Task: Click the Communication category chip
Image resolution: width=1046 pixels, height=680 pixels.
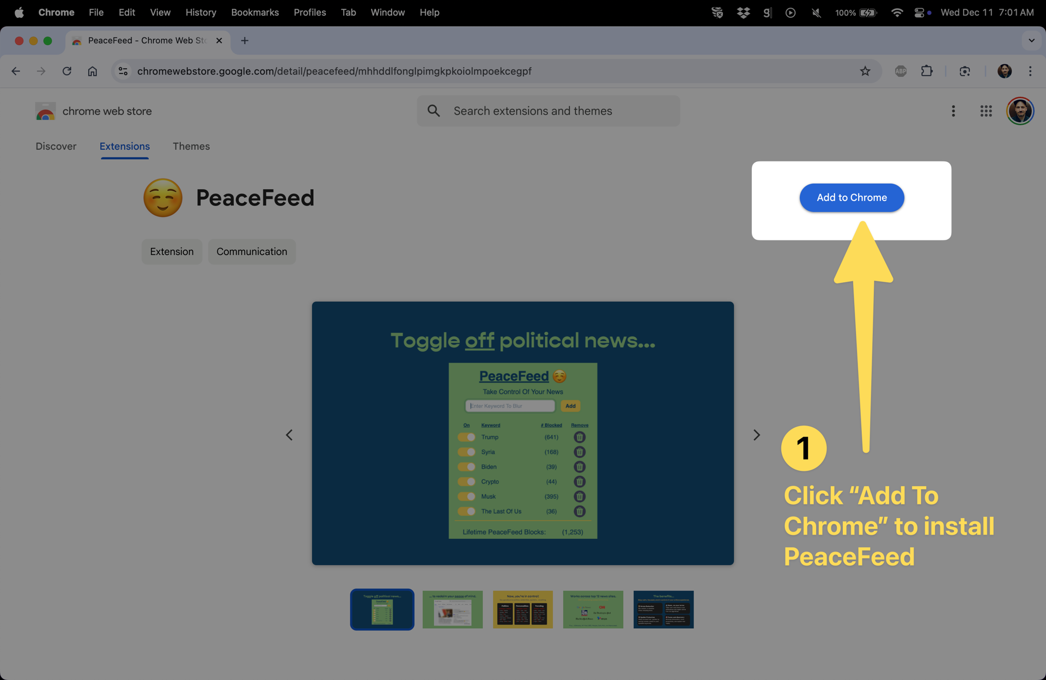Action: point(252,252)
